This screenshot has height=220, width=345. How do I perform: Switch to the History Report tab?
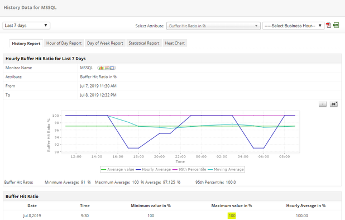pyautogui.click(x=26, y=44)
